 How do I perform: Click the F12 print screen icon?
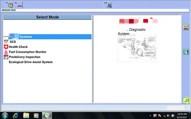(x=108, y=5)
